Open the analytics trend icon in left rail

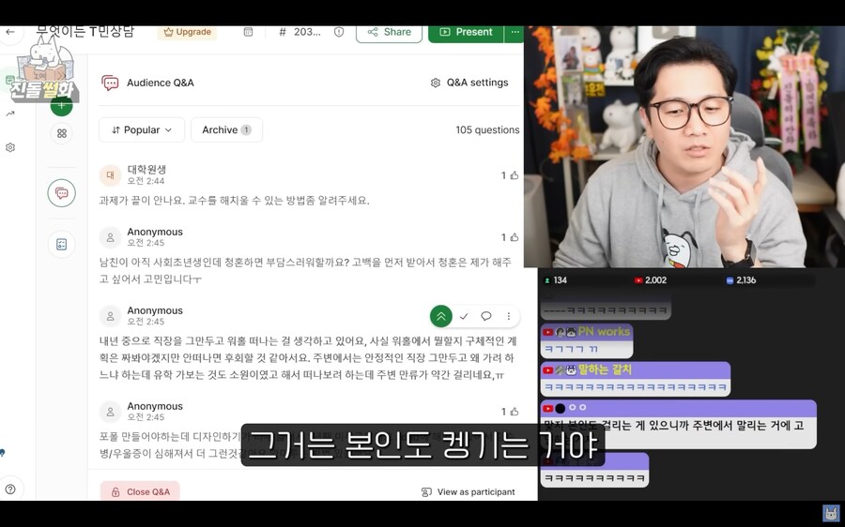(x=10, y=113)
